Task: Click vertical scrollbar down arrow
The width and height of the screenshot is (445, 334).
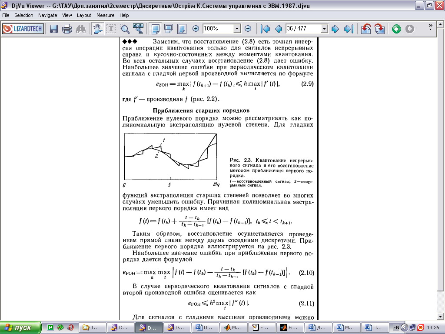Action: [x=440, y=317]
